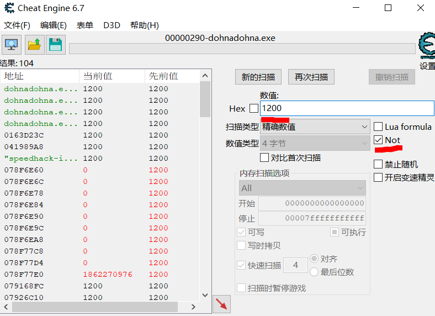Viewport: 435px width, 316px height.
Task: Open the D3D menu
Action: coord(112,25)
